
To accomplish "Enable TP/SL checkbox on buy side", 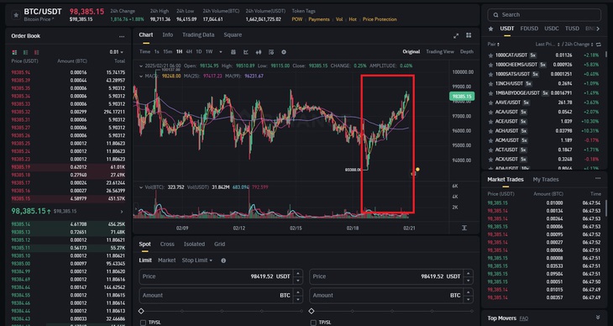I will 143,323.
